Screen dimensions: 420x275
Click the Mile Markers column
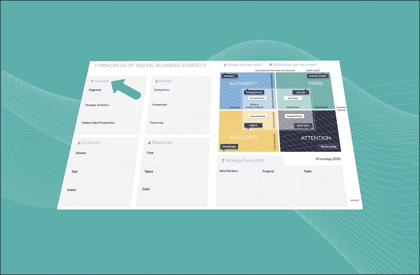(228, 171)
